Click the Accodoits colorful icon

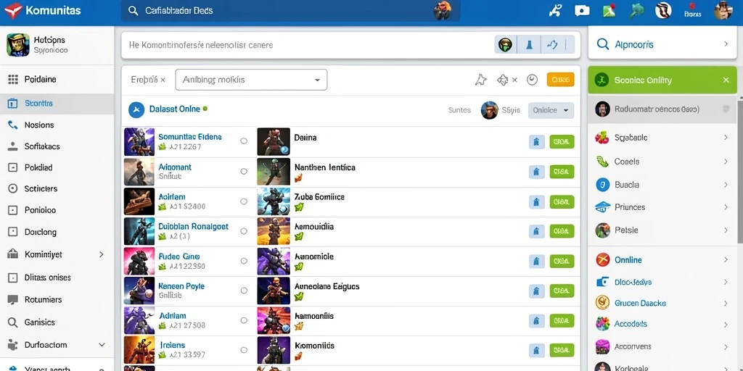[602, 324]
